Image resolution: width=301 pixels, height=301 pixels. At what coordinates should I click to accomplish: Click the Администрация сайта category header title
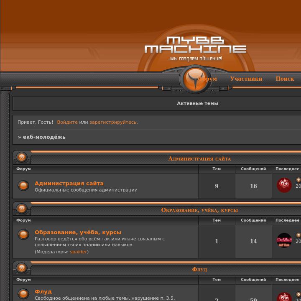[199, 158]
